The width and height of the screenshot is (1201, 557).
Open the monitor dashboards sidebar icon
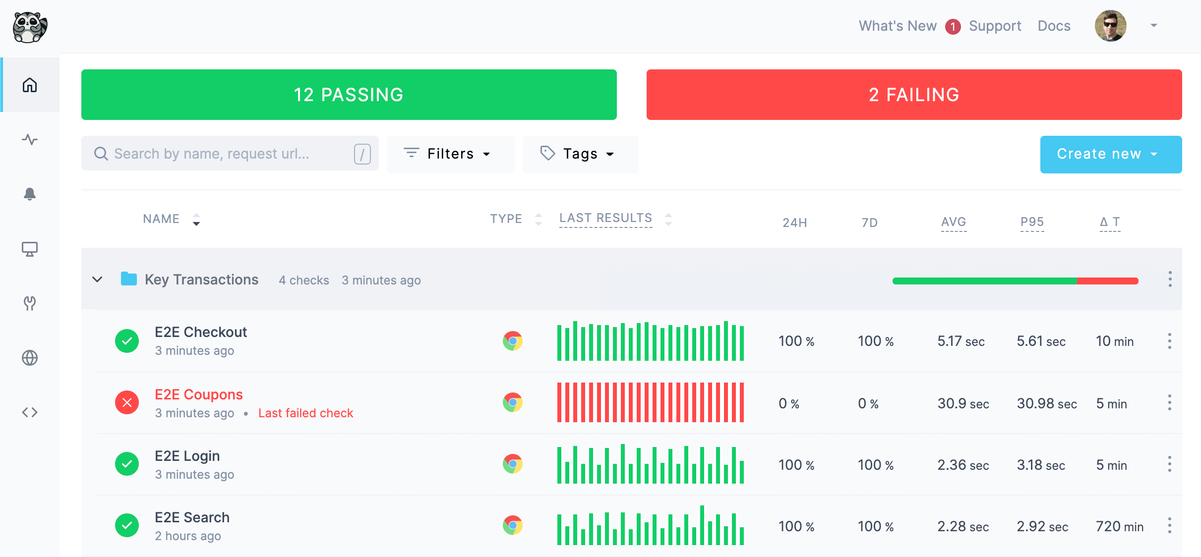[30, 249]
